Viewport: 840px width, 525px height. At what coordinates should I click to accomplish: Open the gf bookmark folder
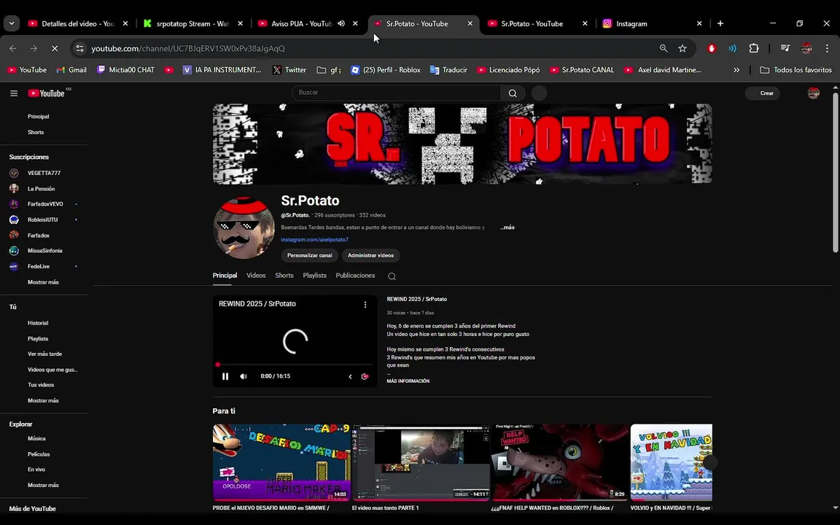329,70
